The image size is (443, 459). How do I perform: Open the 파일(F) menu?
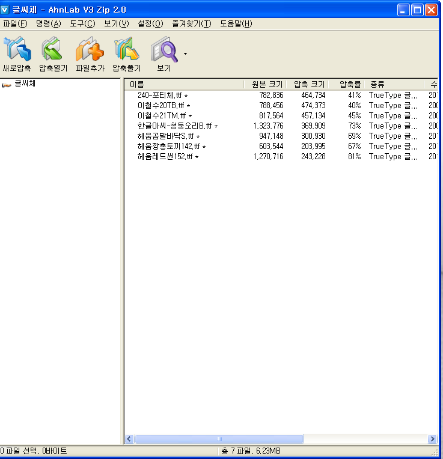point(15,23)
